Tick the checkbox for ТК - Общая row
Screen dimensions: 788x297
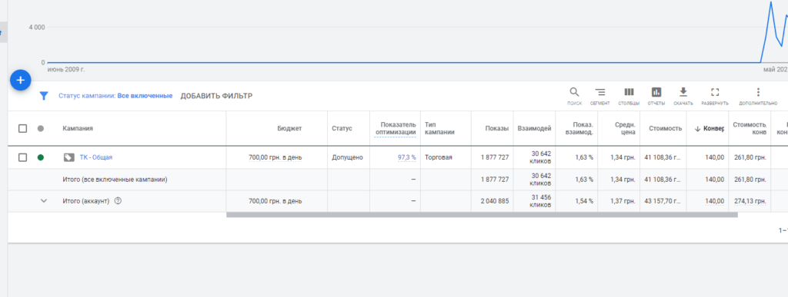point(22,157)
